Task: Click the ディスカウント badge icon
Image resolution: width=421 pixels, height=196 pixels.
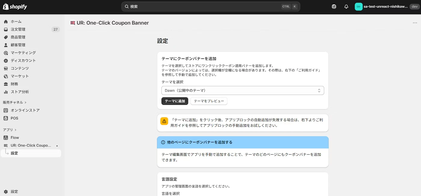Action: (x=6, y=61)
